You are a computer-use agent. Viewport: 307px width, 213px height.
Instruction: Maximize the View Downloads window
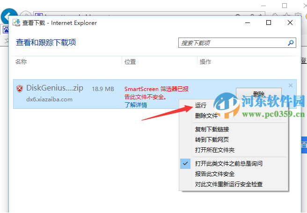click(269, 23)
